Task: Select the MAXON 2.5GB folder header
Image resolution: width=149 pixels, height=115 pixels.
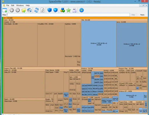Action: click(125, 71)
